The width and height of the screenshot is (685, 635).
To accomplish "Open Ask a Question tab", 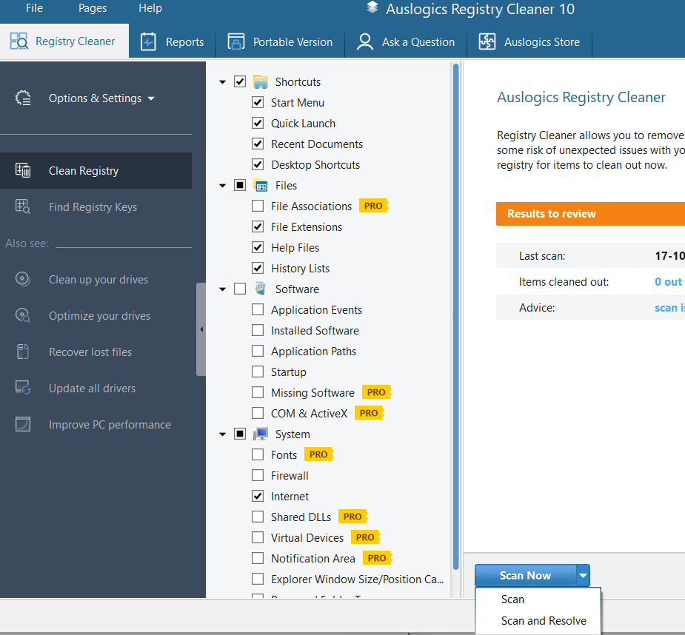I will pos(406,42).
